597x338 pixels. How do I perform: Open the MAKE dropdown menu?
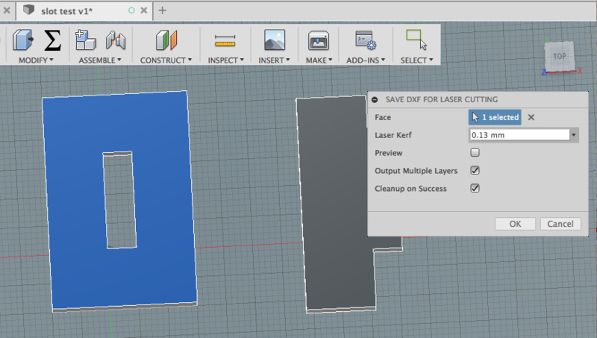(x=319, y=60)
